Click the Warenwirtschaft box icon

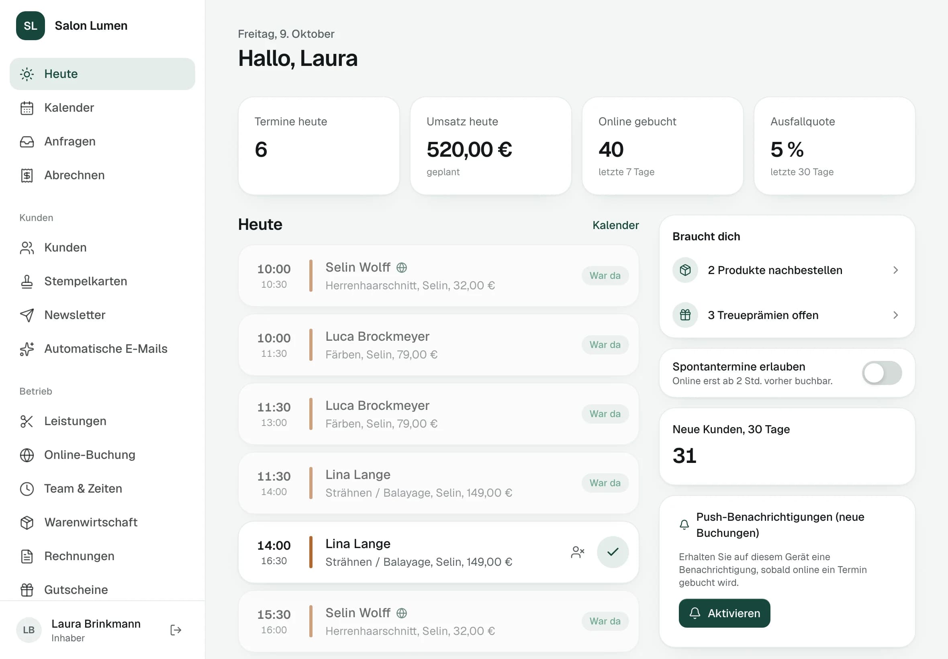point(27,523)
